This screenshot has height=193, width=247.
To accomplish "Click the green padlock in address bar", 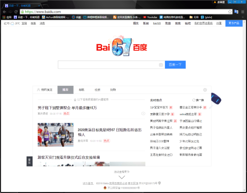I will click(x=23, y=12).
